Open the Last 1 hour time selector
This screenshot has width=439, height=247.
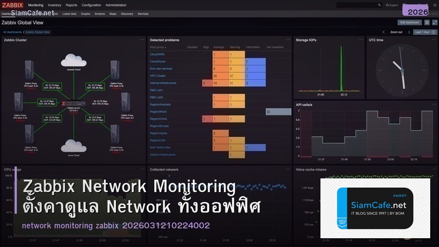point(425,32)
